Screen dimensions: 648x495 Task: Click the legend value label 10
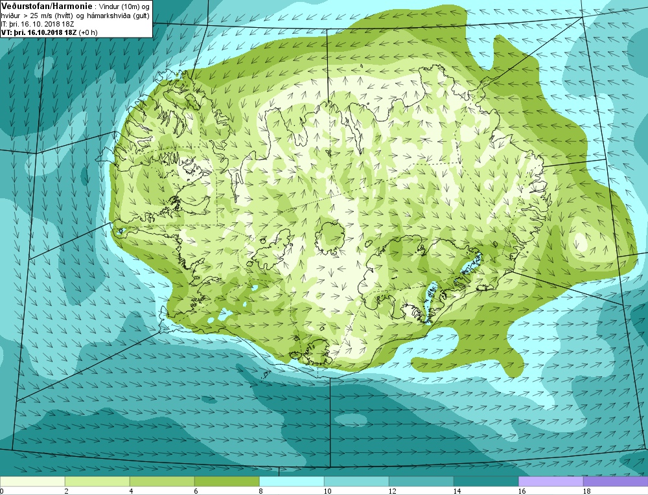click(x=327, y=491)
